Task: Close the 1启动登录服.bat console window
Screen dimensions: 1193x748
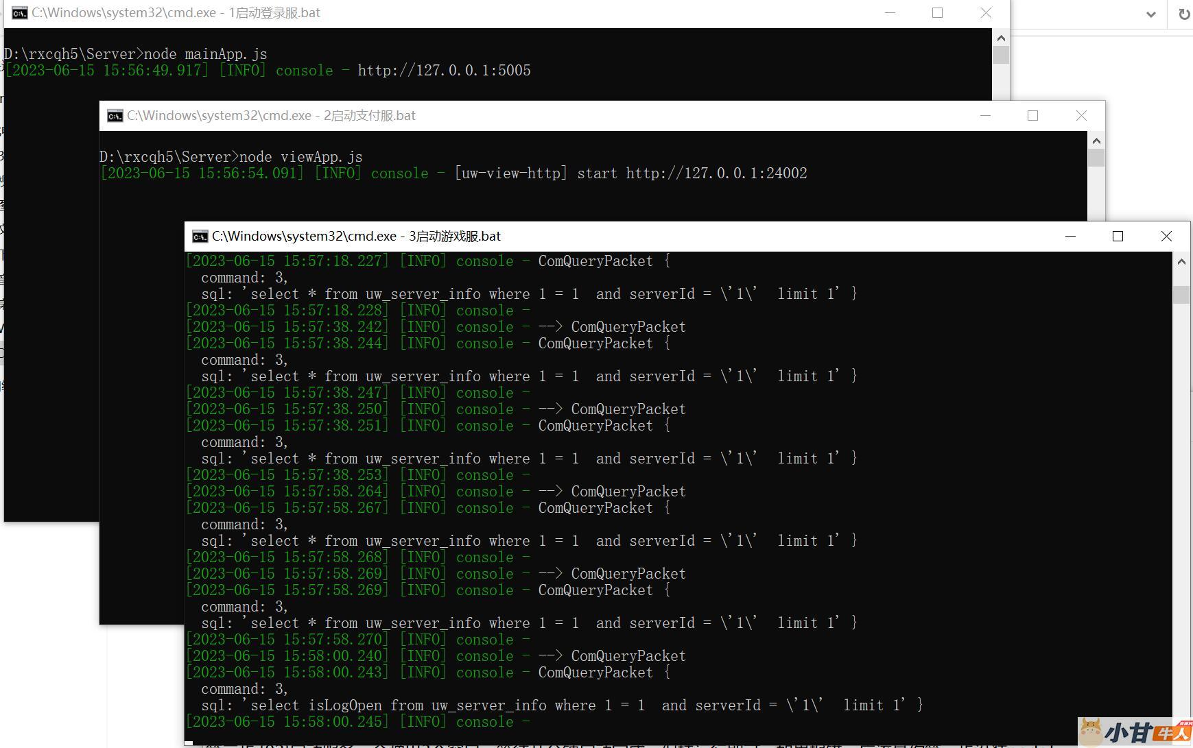Action: pyautogui.click(x=986, y=13)
